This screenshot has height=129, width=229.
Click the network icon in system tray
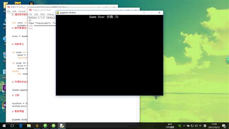(192, 126)
